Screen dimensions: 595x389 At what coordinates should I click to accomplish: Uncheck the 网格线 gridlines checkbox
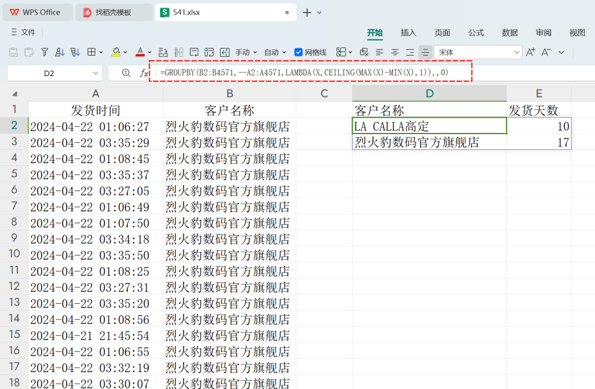298,52
